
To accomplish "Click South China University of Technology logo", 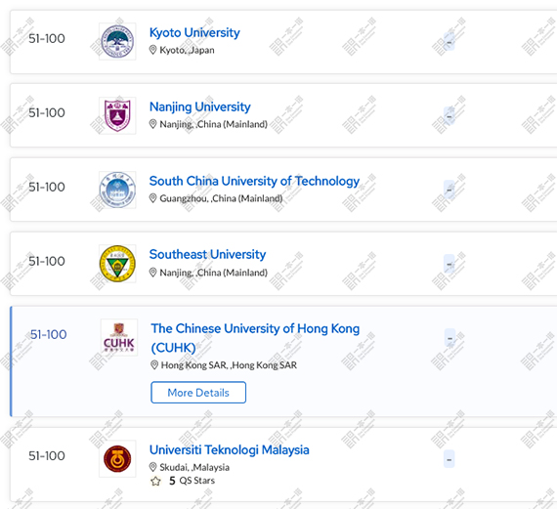I will pyautogui.click(x=117, y=190).
